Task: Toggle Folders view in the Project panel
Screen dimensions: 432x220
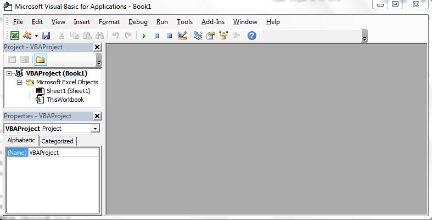Action: coord(41,60)
